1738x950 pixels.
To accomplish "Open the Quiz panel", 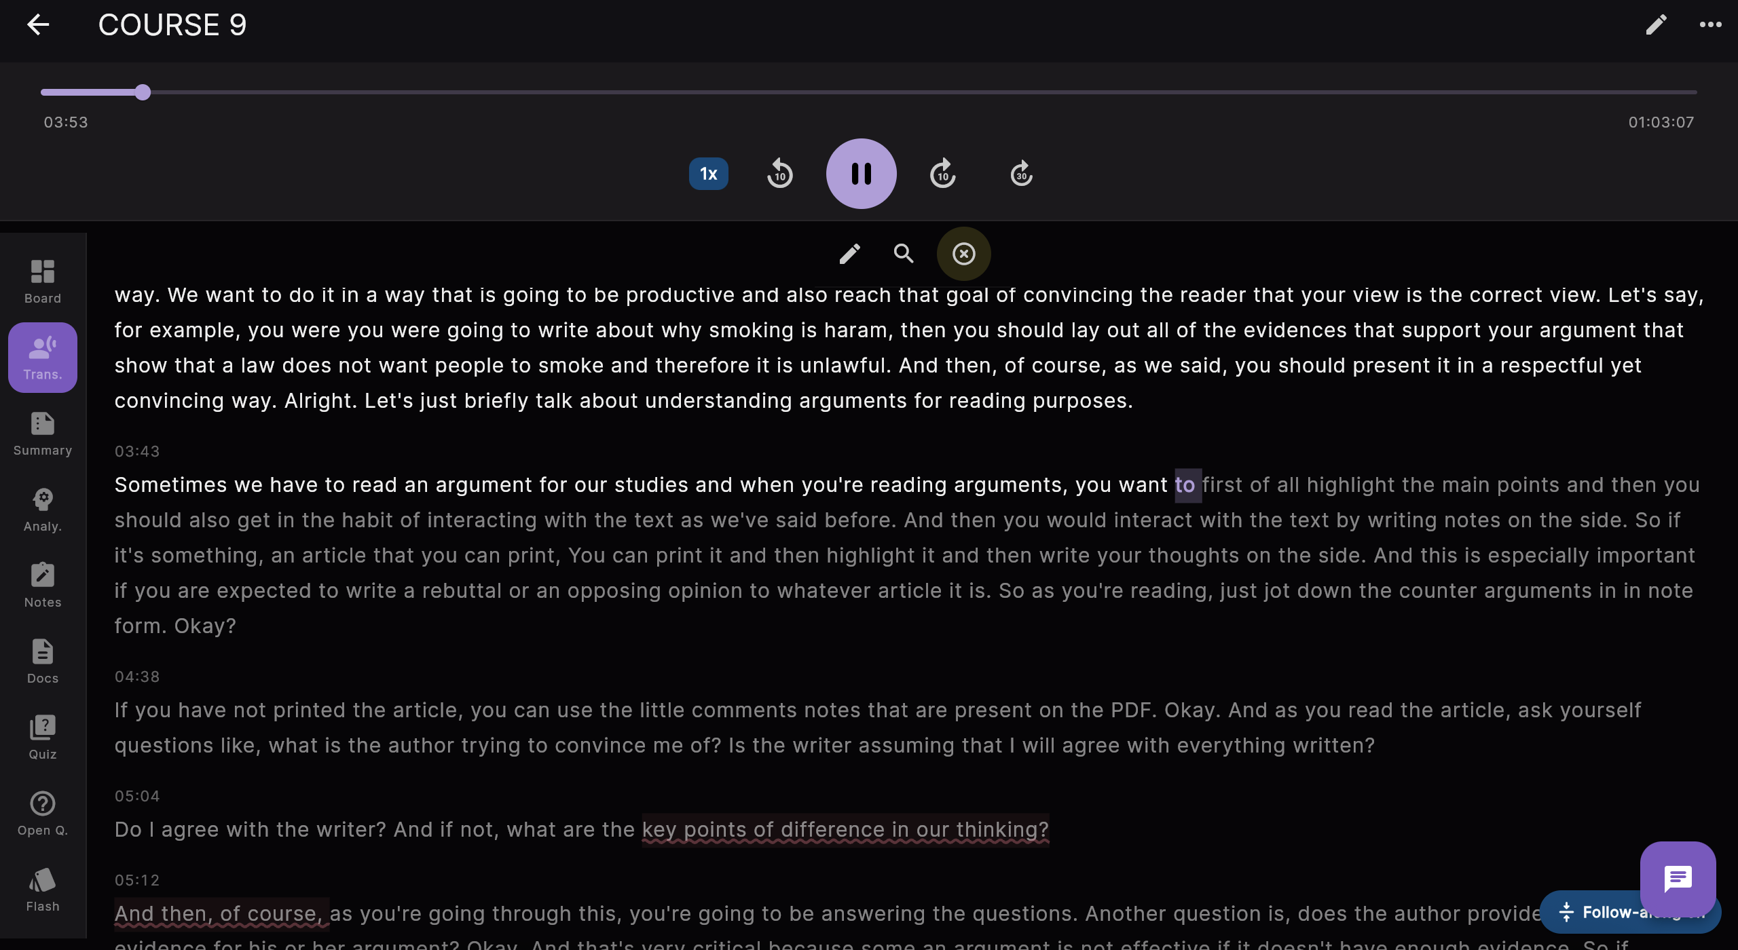I will 42,736.
